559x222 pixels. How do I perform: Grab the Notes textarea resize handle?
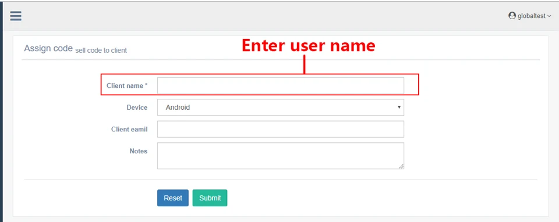pyautogui.click(x=401, y=166)
